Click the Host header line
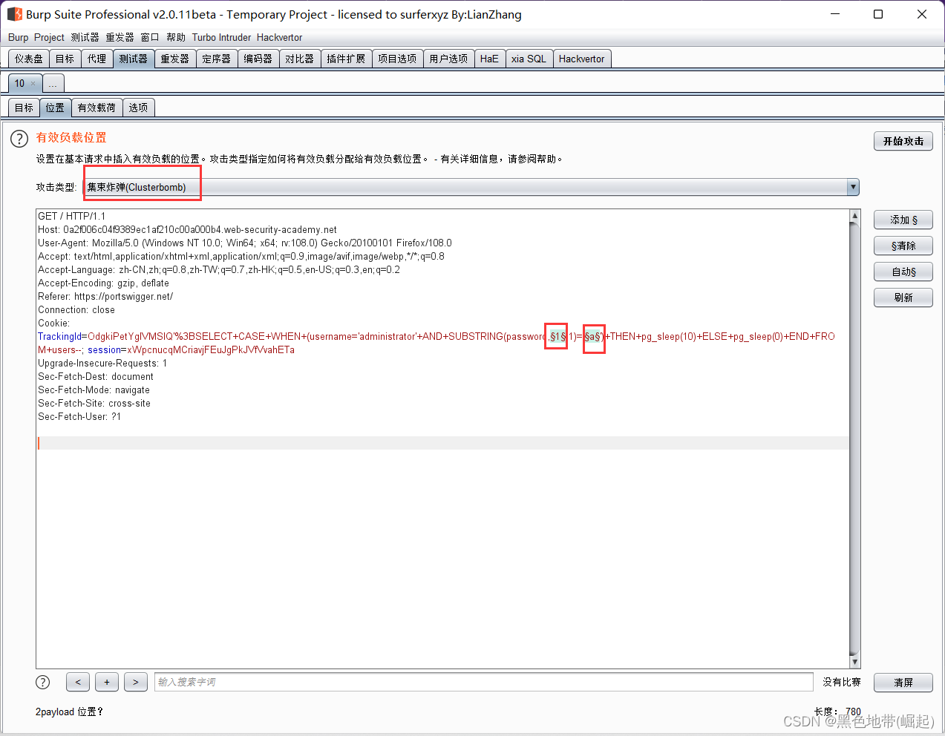The height and width of the screenshot is (736, 945). pos(187,230)
